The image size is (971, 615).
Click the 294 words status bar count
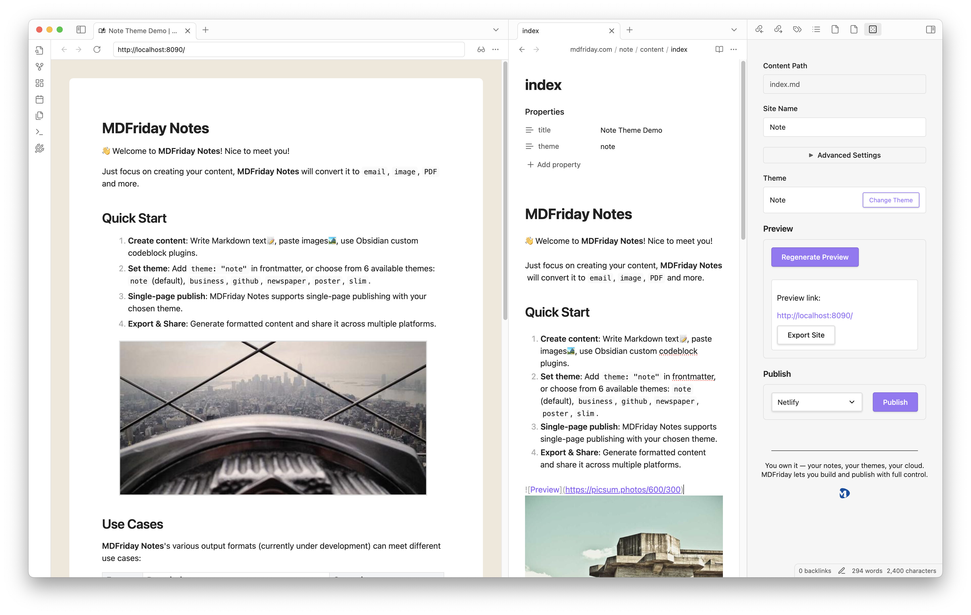coord(866,571)
